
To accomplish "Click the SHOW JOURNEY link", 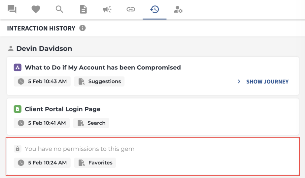I will tap(267, 82).
